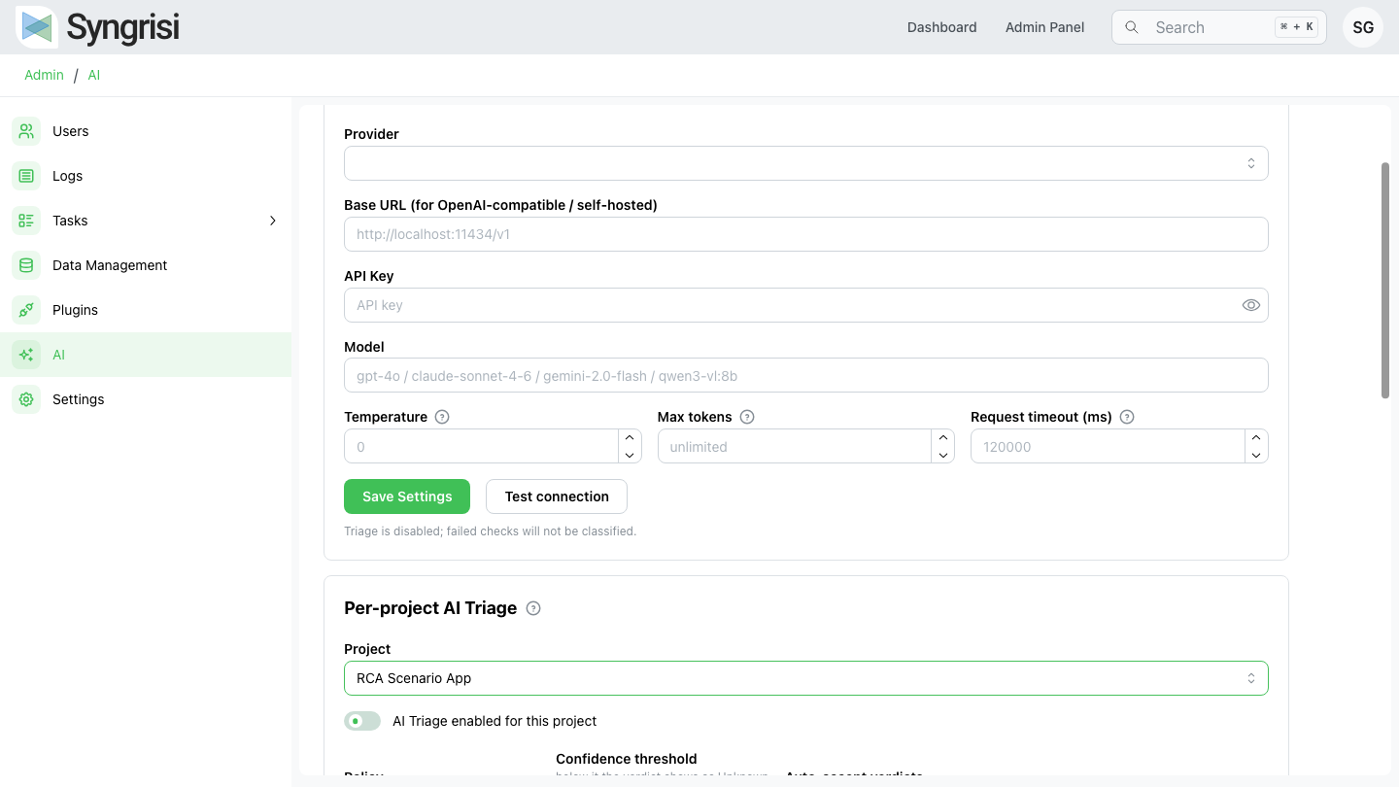
Task: Reveal the API key with eye icon
Action: [1251, 305]
